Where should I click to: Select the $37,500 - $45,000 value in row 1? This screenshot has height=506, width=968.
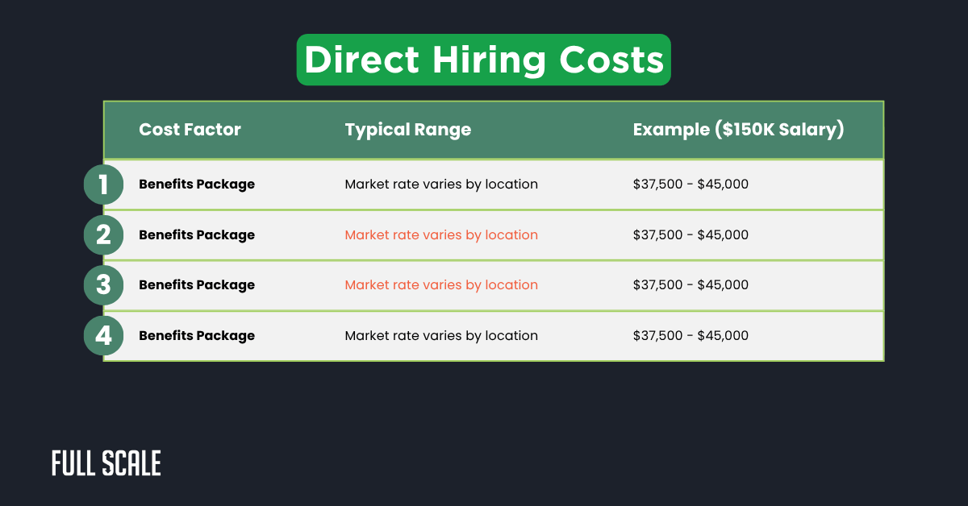[691, 184]
